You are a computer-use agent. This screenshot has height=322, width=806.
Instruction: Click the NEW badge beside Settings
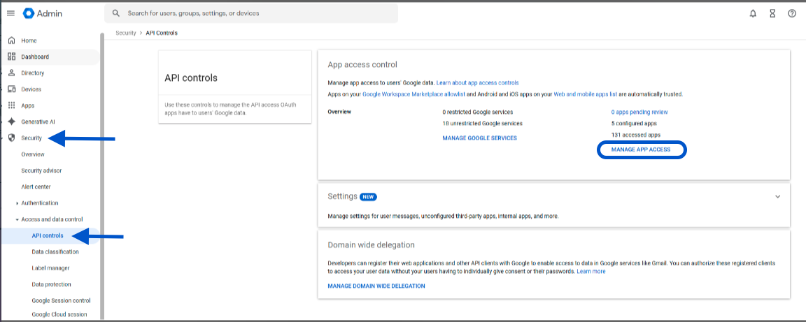click(368, 197)
